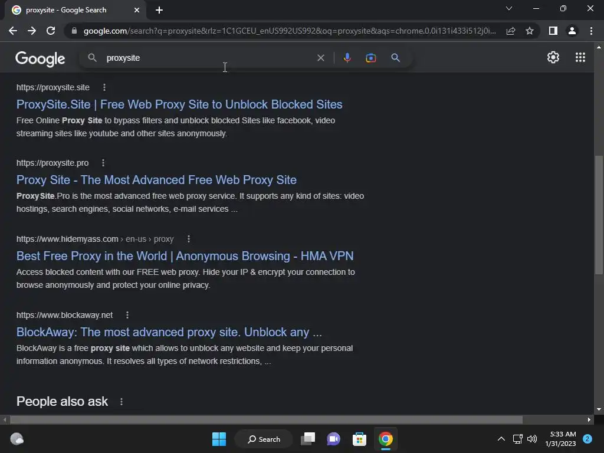Viewport: 604px width, 453px height.
Task: Open more options for the proxysite.pro result
Action: pyautogui.click(x=103, y=163)
